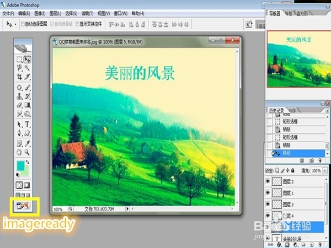This screenshot has height=248, width=331.
Task: Select the Clone Stamp tool
Action: tap(19, 96)
